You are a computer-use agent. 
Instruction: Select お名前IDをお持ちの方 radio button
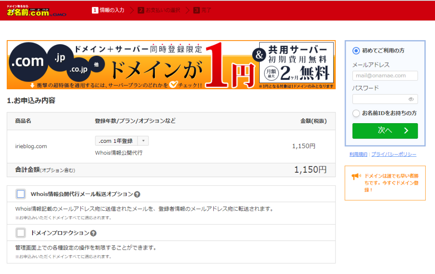(x=356, y=113)
